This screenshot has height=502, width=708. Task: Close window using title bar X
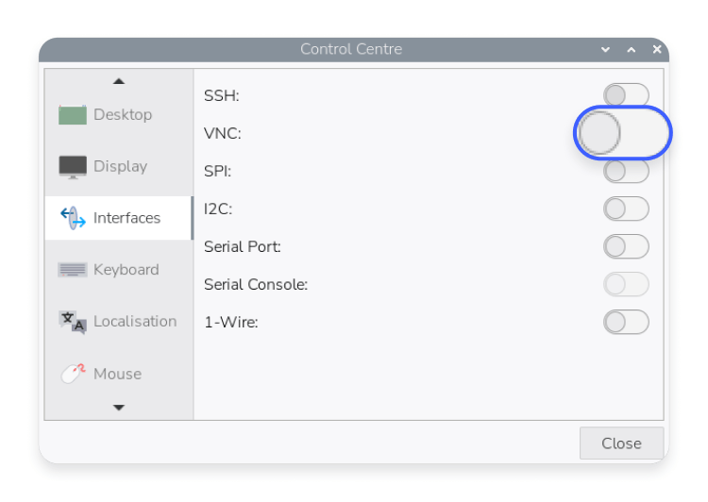[x=657, y=49]
